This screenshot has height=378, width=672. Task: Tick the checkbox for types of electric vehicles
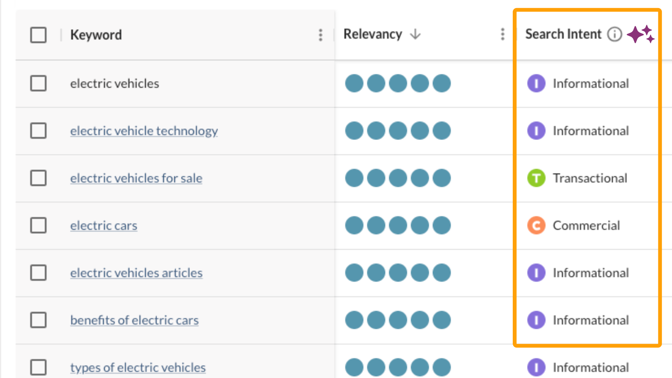[x=38, y=367]
